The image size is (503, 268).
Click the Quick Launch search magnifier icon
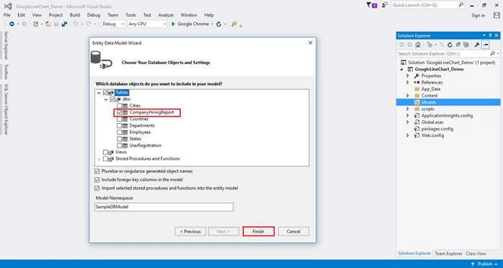point(460,5)
